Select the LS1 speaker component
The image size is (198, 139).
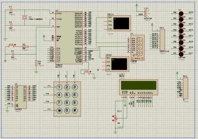coord(146,14)
